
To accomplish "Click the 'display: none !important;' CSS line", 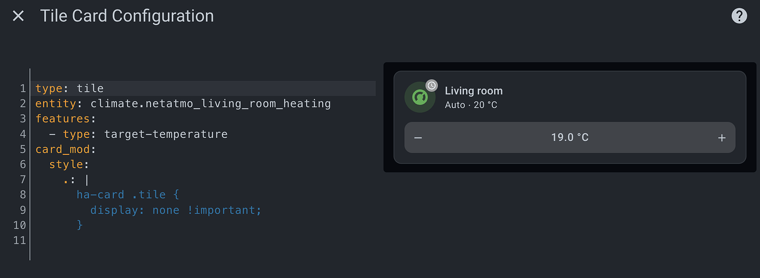I will [x=176, y=210].
